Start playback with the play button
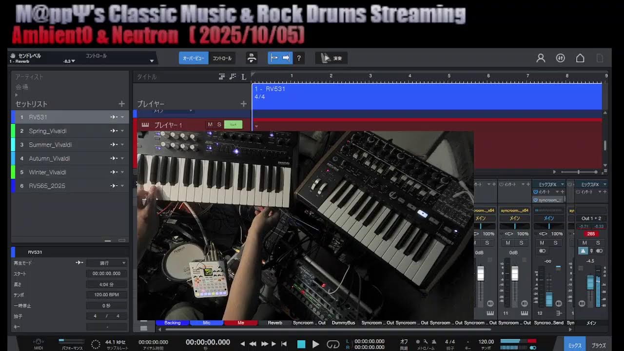Image resolution: width=624 pixels, height=351 pixels. pyautogui.click(x=315, y=344)
